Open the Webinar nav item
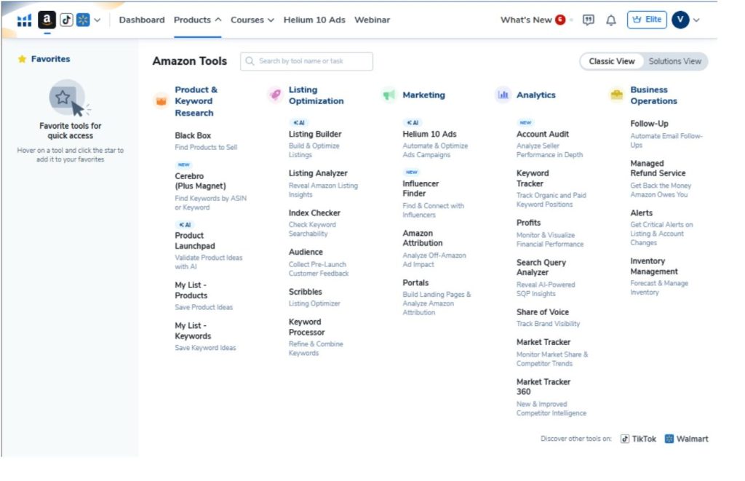This screenshot has width=745, height=481. tap(372, 20)
